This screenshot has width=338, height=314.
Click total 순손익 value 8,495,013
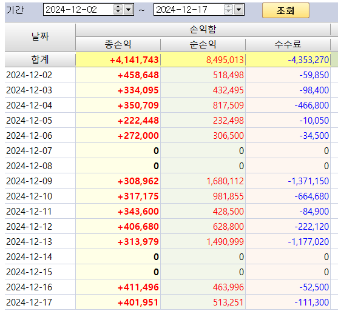pyautogui.click(x=225, y=60)
